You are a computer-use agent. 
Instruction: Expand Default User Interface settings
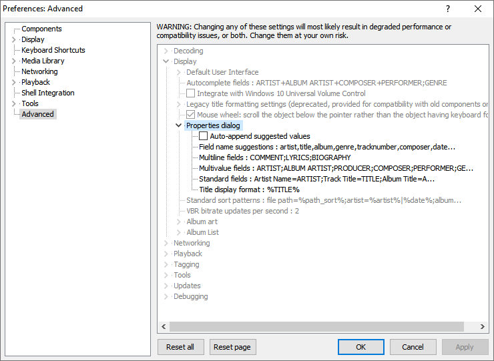[178, 72]
